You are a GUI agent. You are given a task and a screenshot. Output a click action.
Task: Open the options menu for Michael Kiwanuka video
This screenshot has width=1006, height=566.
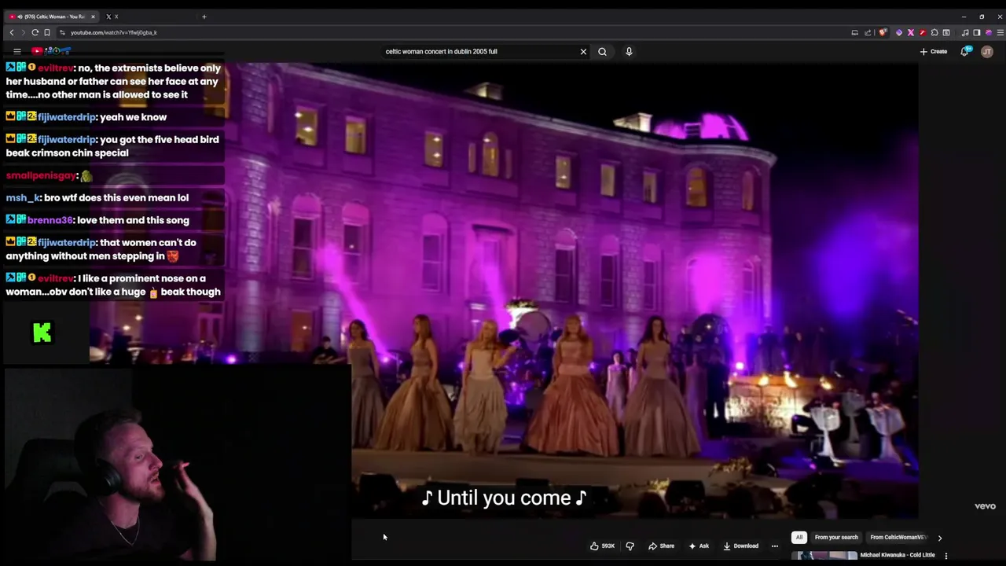[x=945, y=556]
